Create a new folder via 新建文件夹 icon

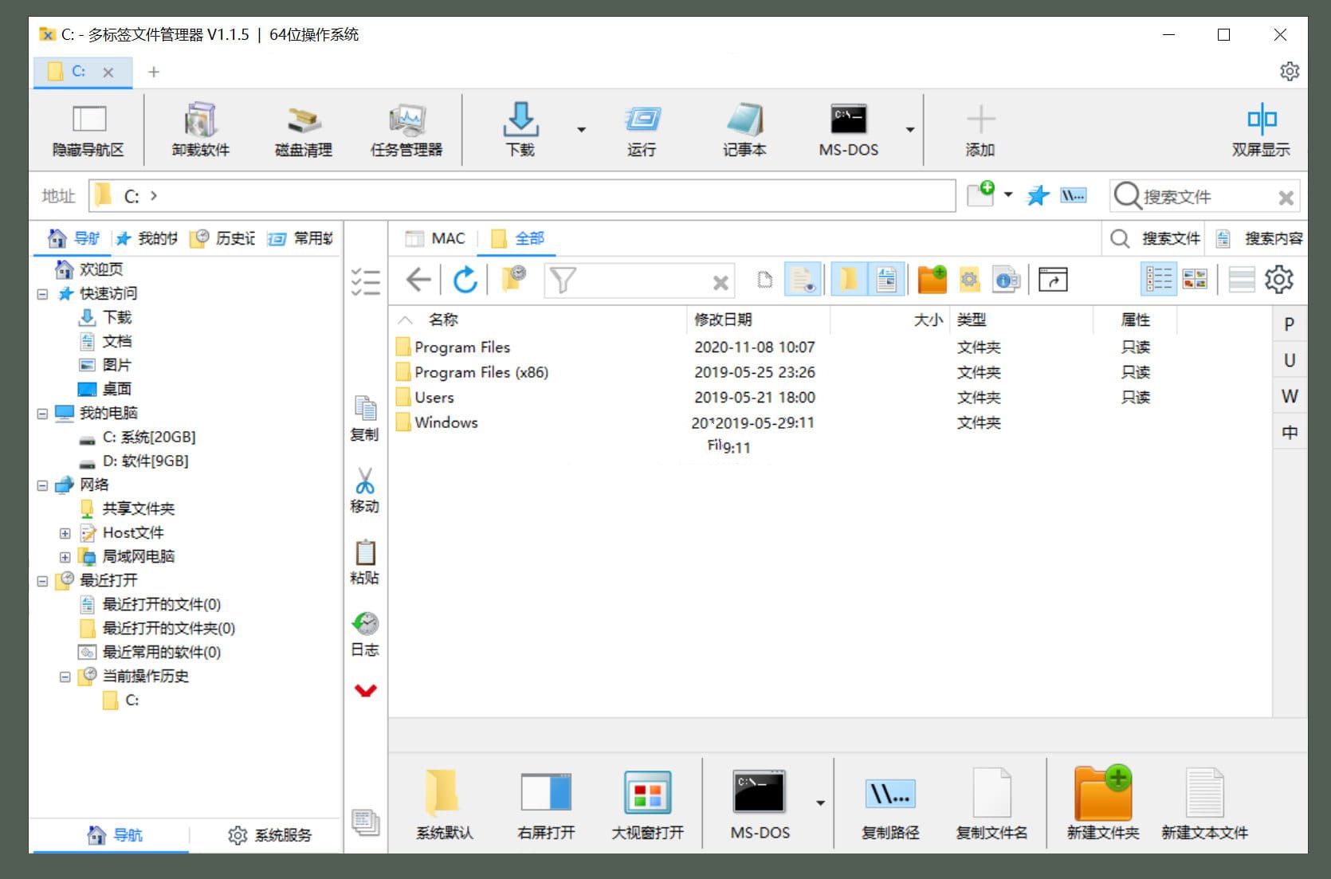(1103, 801)
